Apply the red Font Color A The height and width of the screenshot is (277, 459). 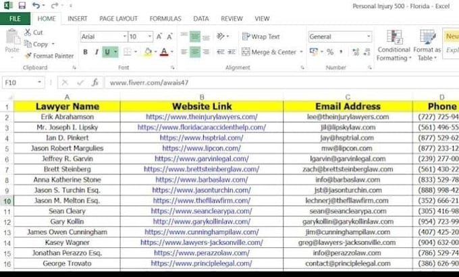(164, 52)
